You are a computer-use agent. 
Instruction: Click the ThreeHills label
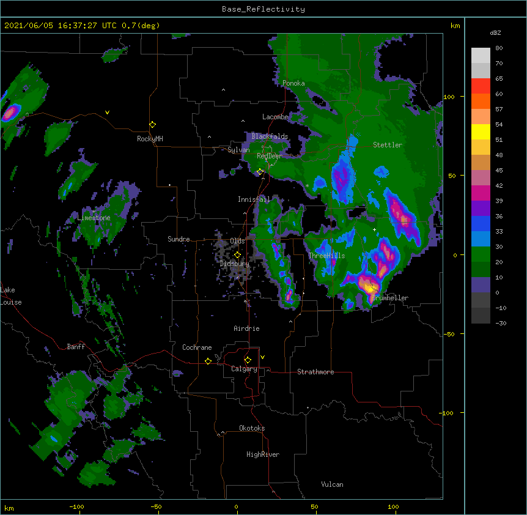tap(326, 256)
